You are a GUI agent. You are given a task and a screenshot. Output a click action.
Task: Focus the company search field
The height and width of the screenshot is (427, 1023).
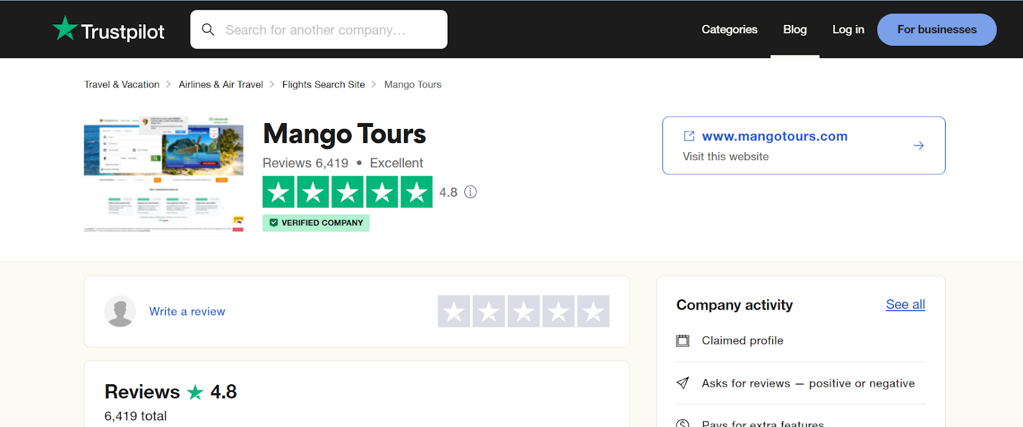(318, 29)
